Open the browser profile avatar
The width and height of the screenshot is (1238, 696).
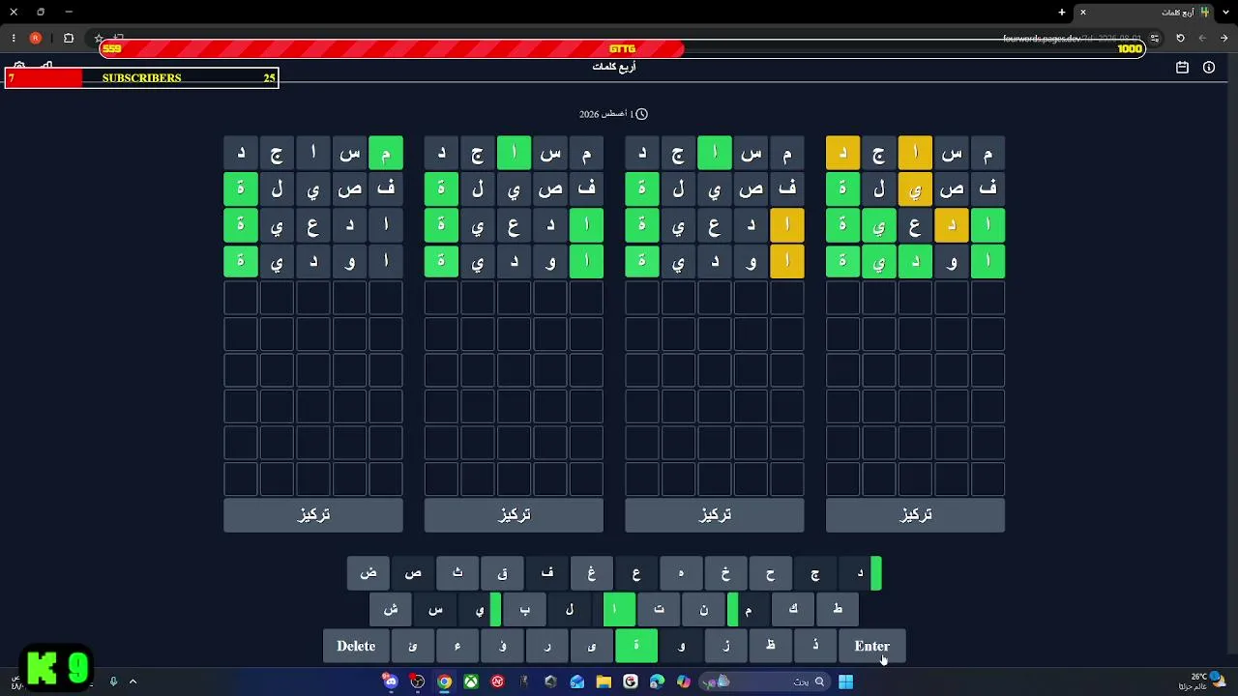pos(36,39)
